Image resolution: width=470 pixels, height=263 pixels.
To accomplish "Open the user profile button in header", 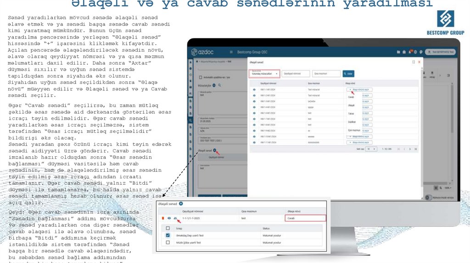I will pos(440,52).
